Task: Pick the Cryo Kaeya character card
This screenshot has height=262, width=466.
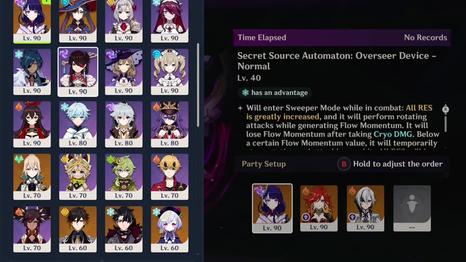Action: pyautogui.click(x=32, y=72)
